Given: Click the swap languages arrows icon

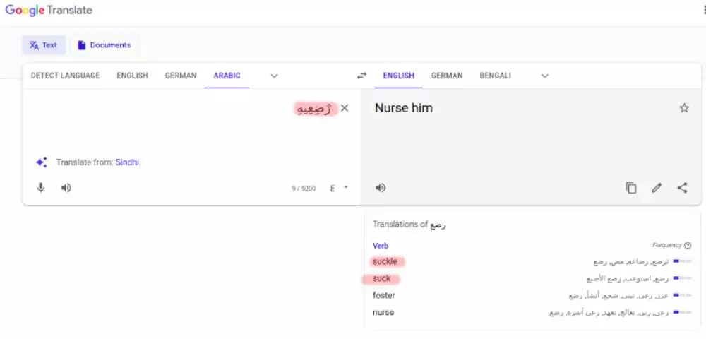Looking at the screenshot, I should (x=361, y=76).
